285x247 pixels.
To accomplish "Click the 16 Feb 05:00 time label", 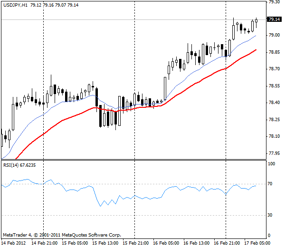I will coord(166,243).
